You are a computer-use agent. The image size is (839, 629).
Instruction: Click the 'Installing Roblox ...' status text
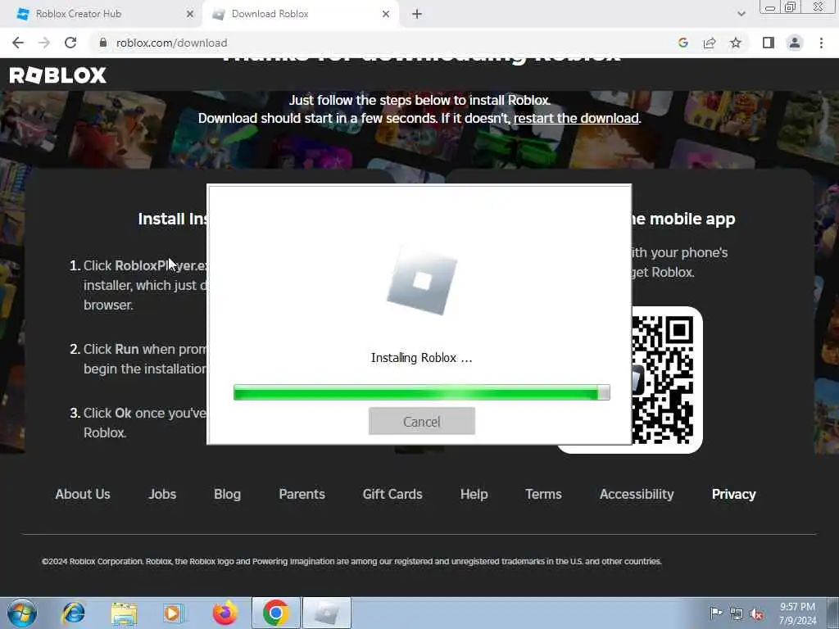pyautogui.click(x=422, y=358)
